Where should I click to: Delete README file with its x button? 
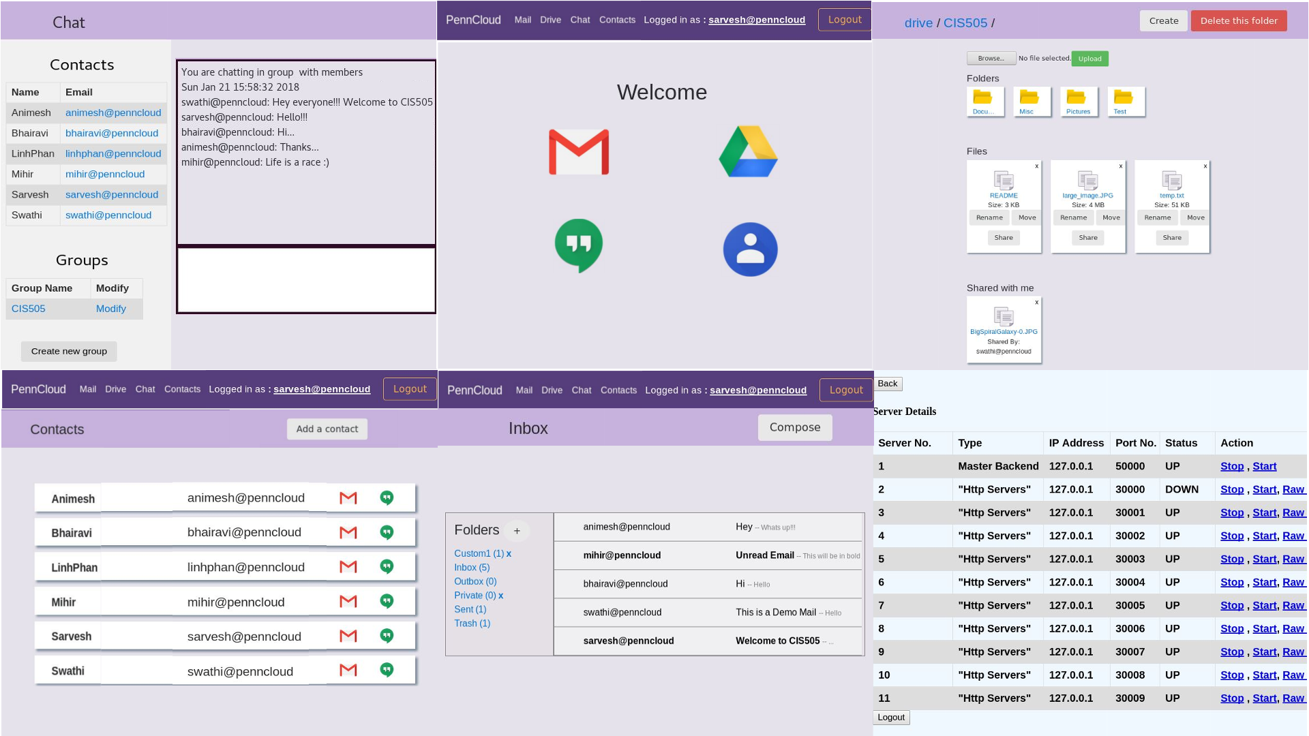pos(1037,166)
